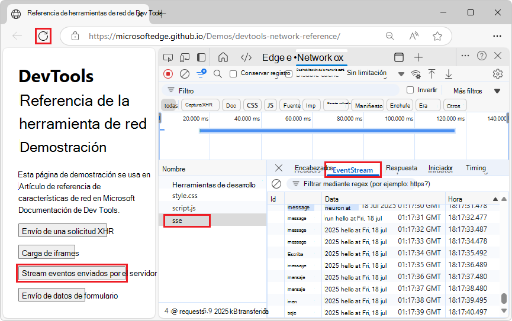The image size is (512, 321).
Task: Enable the Conservar registro checkbox
Action: 233,74
